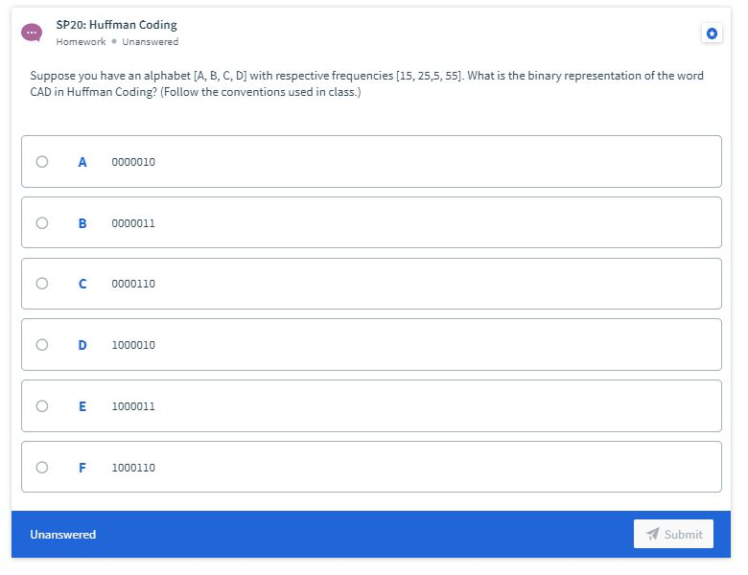Image resolution: width=748 pixels, height=575 pixels.
Task: Click the Submit button
Action: [673, 534]
